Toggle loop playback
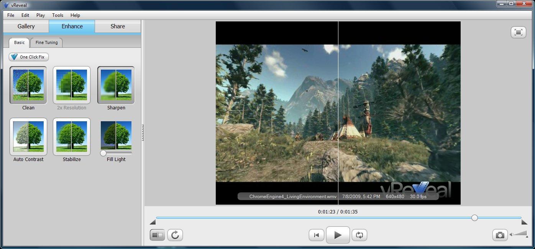Screen dimensions: 535x249 click(359, 235)
